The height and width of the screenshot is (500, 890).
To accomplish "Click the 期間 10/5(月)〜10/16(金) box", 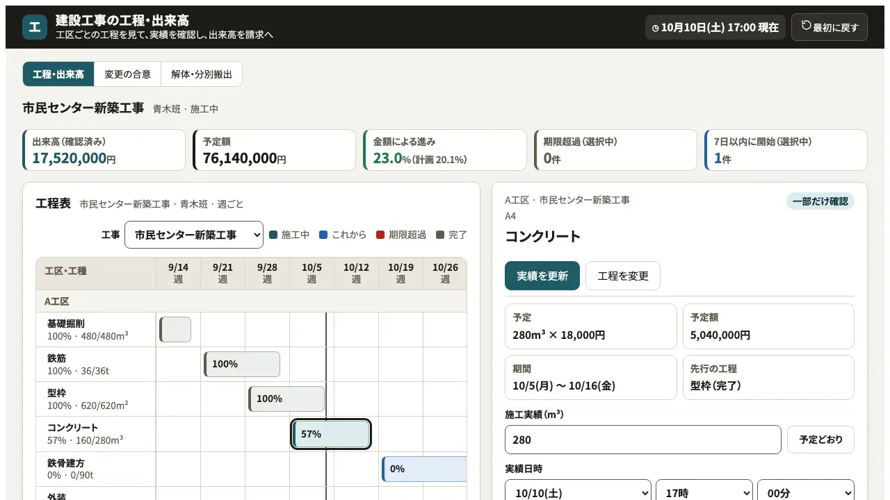I will pos(590,378).
